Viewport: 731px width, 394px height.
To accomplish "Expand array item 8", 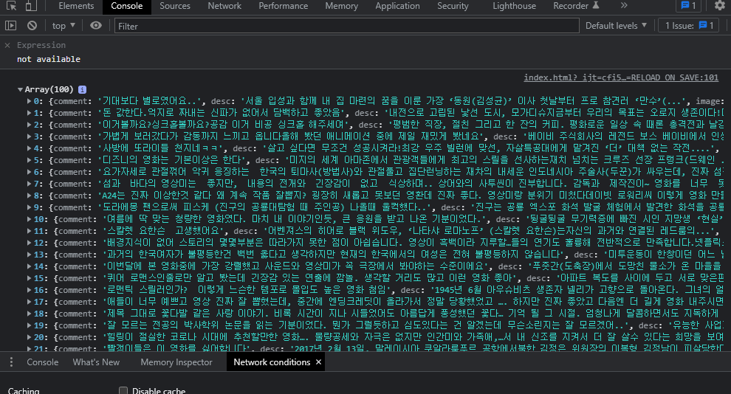I will (29, 196).
